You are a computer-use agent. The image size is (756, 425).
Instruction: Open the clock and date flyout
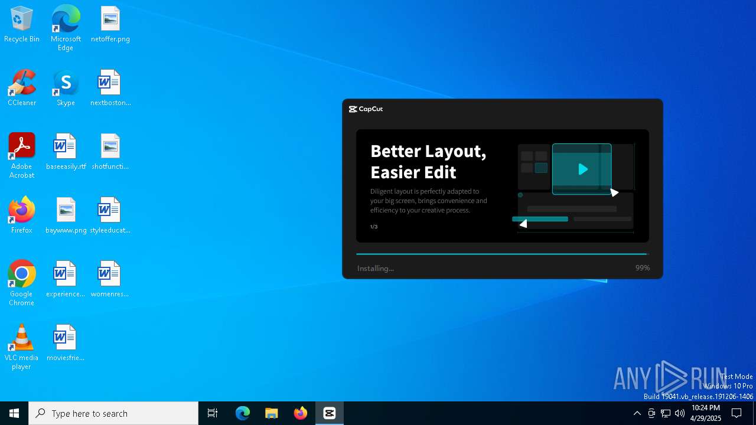pos(706,413)
